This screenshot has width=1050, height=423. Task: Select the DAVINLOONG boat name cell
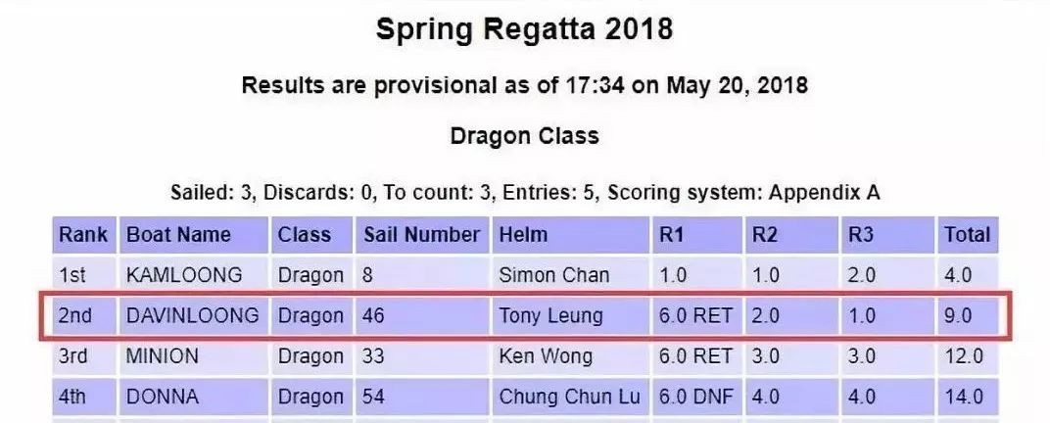pyautogui.click(x=192, y=316)
